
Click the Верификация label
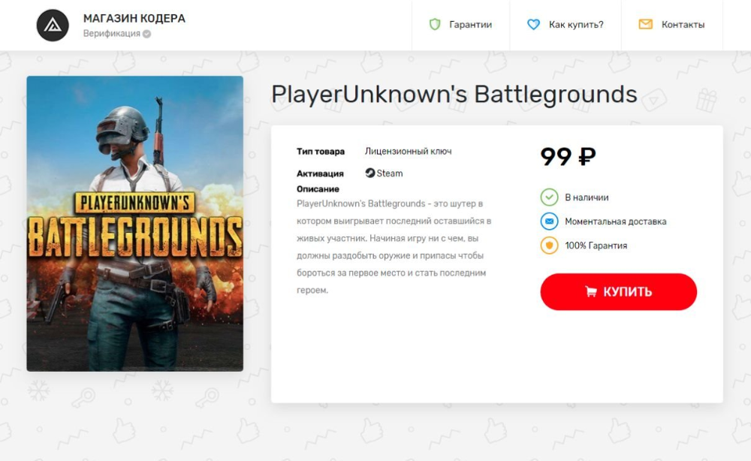[x=112, y=34]
